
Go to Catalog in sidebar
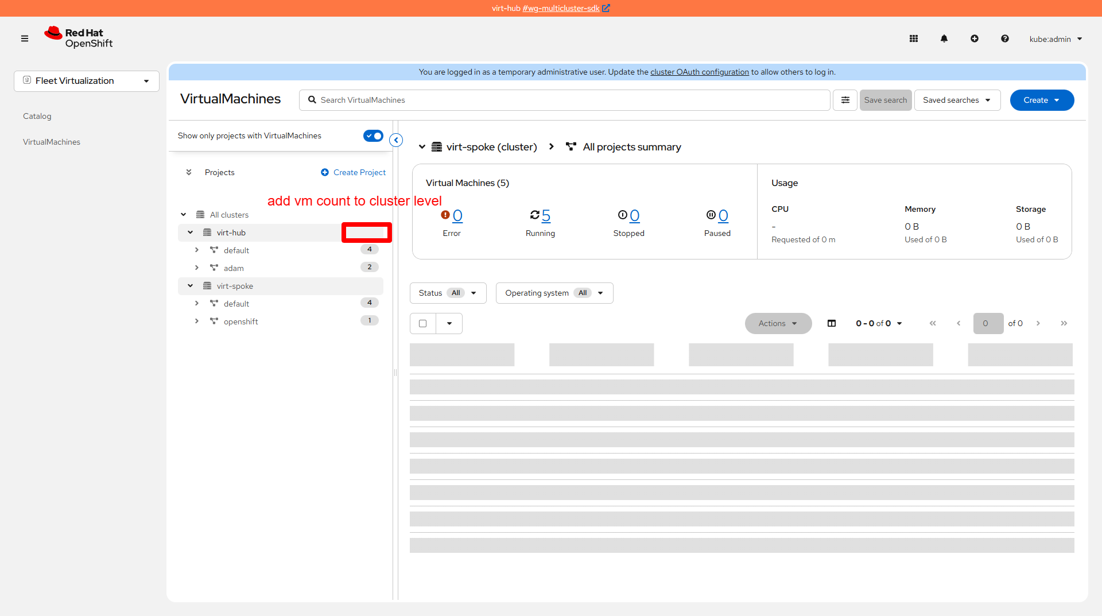click(37, 116)
